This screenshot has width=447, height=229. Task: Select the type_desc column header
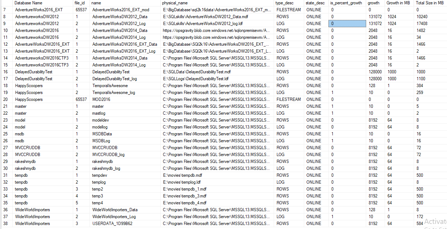coord(285,3)
